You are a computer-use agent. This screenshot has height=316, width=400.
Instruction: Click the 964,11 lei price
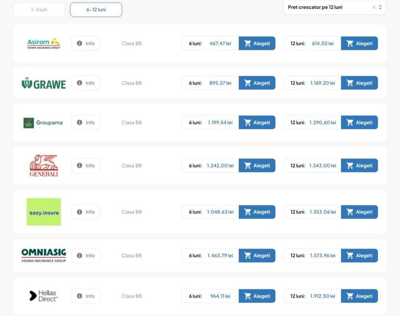[x=220, y=296]
